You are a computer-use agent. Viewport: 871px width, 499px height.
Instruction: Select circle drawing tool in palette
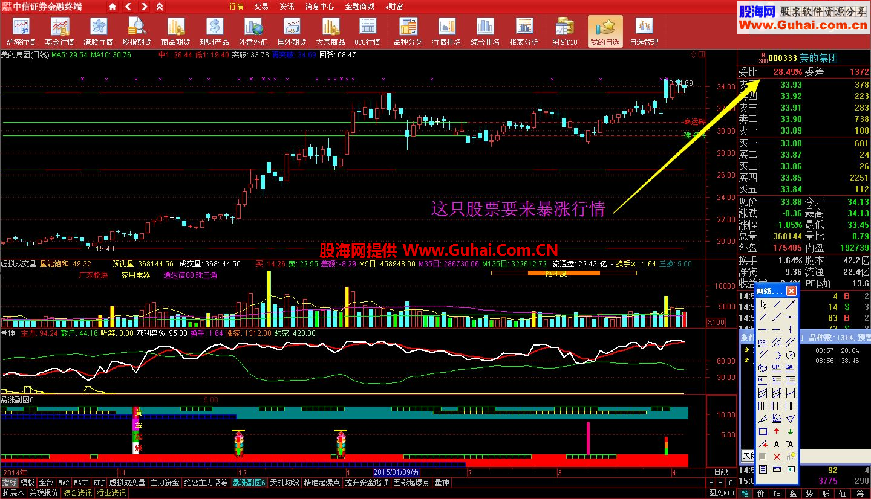click(x=790, y=355)
